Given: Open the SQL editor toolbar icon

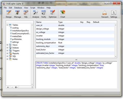Looking at the screenshot, I should [x=26, y=14].
